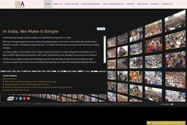Open Leave a message chat bar
Viewport: 187px width, 125px height.
[x=166, y=123]
